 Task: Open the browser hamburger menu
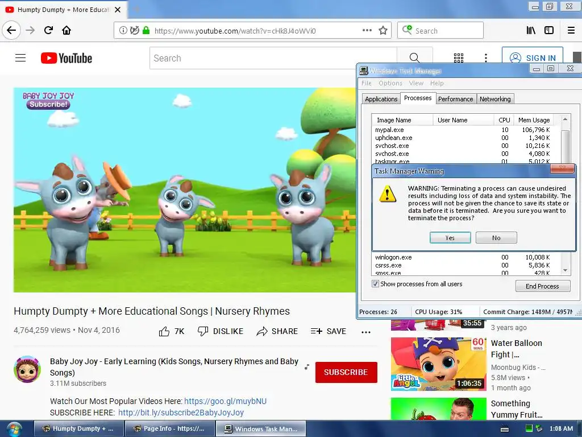pos(571,31)
